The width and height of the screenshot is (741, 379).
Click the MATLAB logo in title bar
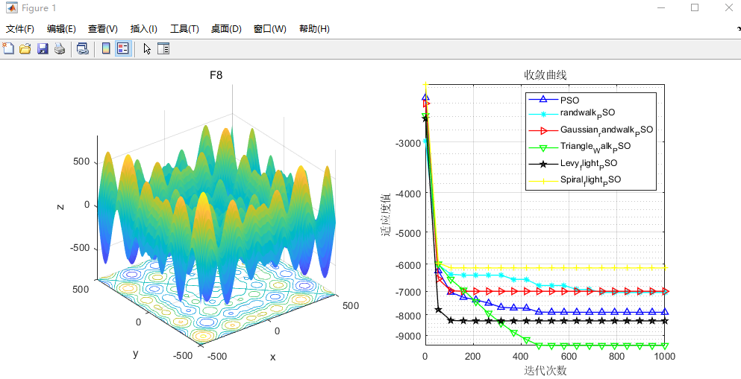(12, 8)
